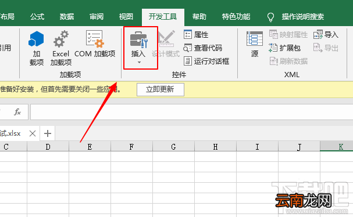Image resolution: width=353 pixels, height=217 pixels.
Task: Click the 插入 controls toolbox icon
Action: (x=139, y=40)
